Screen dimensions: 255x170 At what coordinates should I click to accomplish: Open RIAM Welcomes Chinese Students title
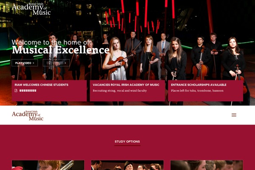coord(42,85)
